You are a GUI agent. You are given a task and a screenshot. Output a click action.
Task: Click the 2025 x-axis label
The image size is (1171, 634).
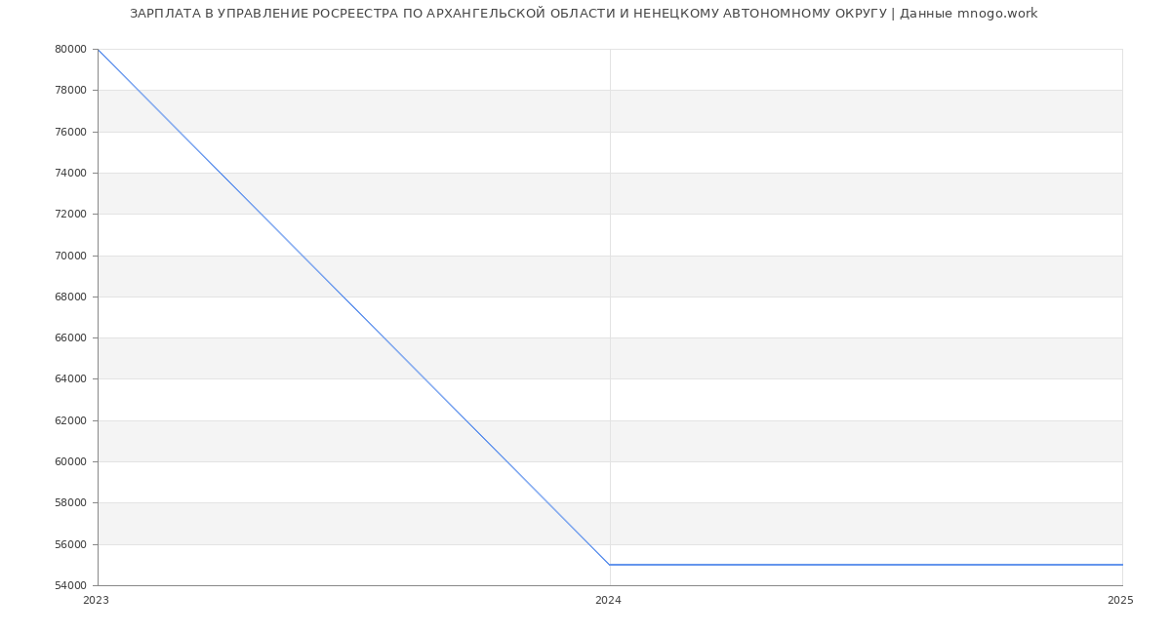(x=1120, y=600)
